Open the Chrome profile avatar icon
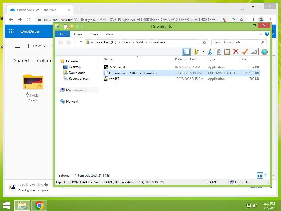 pos(261,20)
